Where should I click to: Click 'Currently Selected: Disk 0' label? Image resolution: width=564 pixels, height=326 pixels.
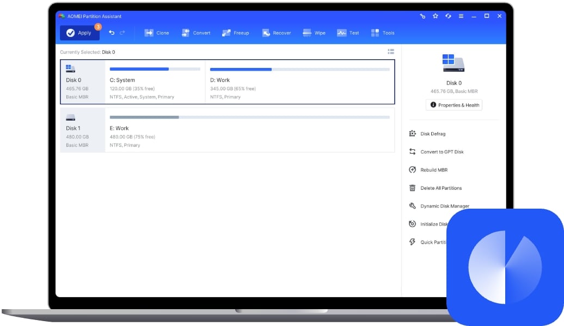pyautogui.click(x=88, y=52)
